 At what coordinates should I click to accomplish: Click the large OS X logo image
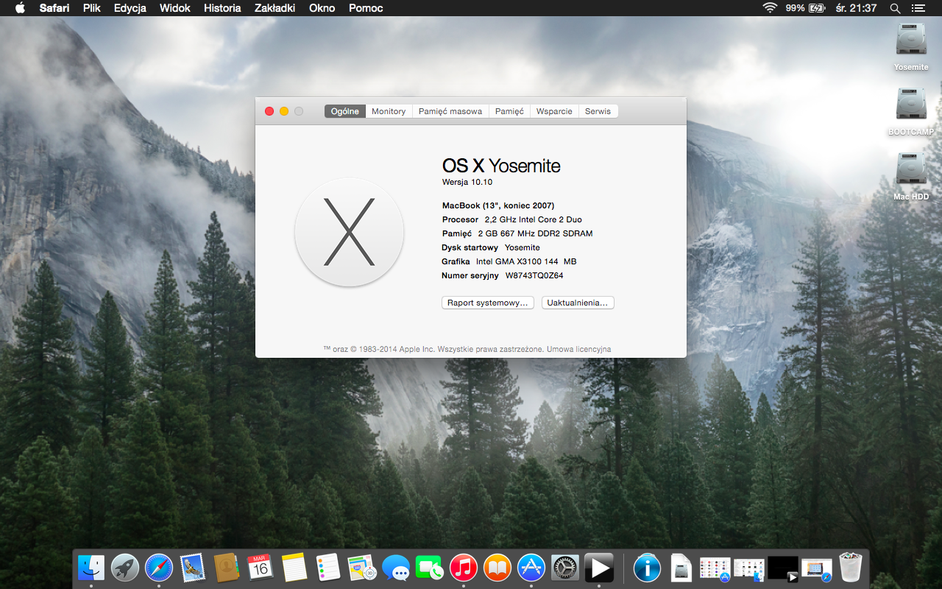(x=350, y=232)
